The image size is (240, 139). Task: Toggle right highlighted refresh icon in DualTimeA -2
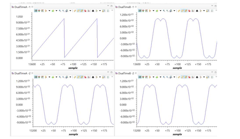pos(82,77)
